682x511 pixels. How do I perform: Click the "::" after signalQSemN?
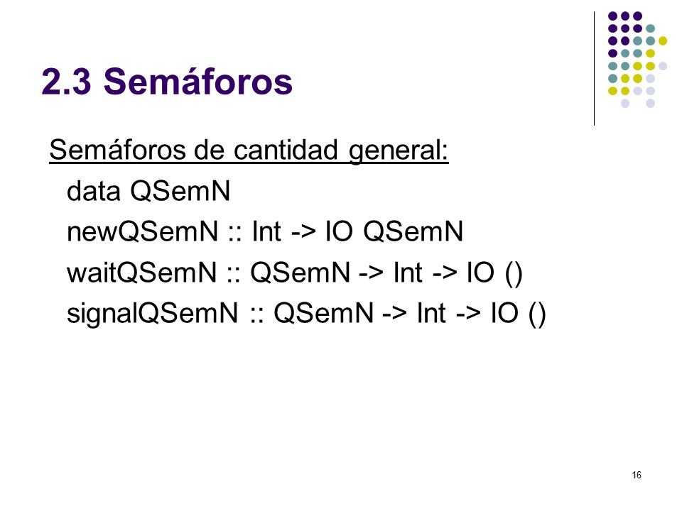[x=256, y=316]
